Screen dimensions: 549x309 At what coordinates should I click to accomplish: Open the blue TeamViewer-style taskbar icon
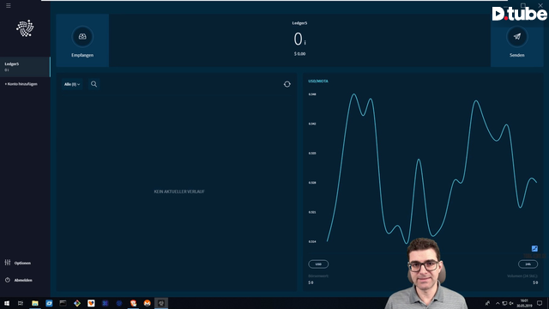tap(49, 303)
